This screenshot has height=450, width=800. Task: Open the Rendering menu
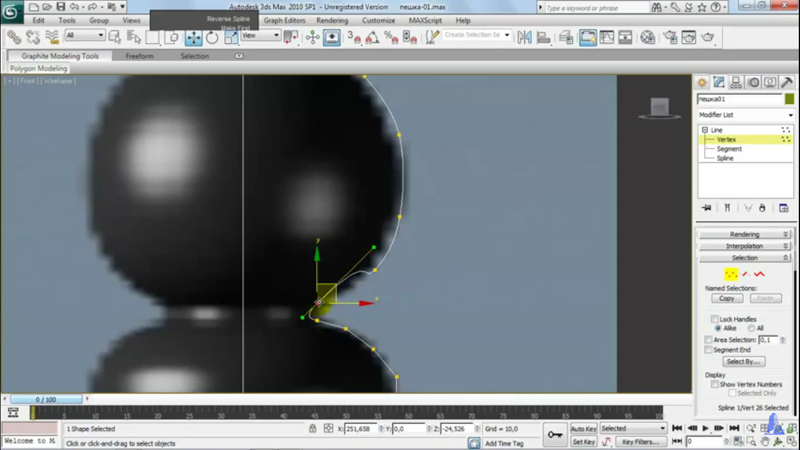pos(332,21)
